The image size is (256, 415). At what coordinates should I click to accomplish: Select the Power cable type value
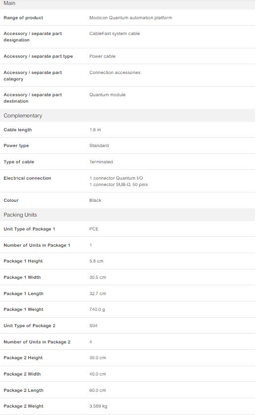[x=102, y=56]
